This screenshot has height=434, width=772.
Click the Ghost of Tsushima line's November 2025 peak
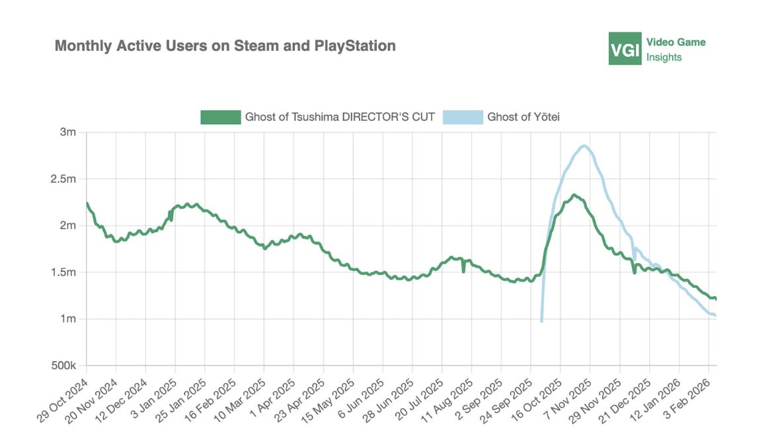574,195
